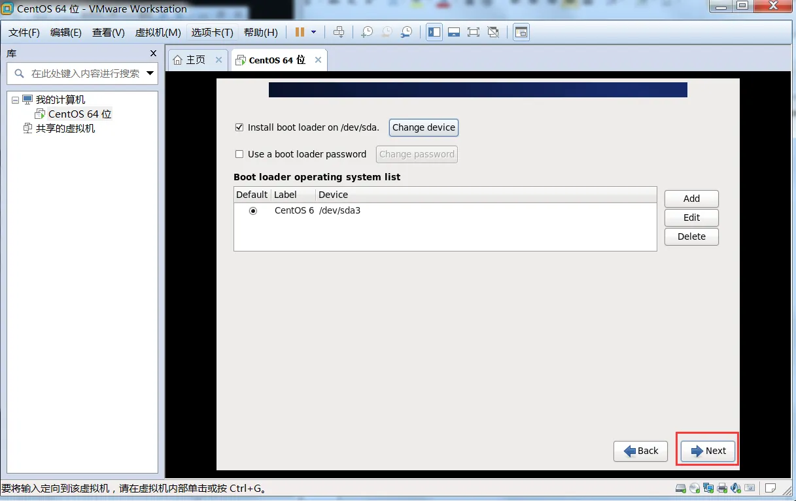Screen dimensions: 796x501
Task: Click the message log note icon
Action: click(771, 488)
